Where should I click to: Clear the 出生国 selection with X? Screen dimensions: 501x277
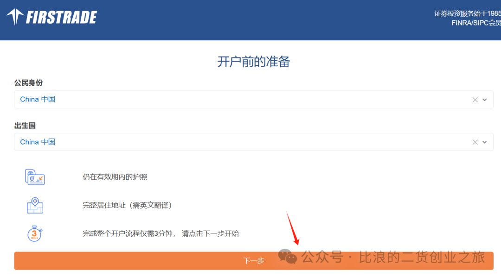(x=475, y=142)
